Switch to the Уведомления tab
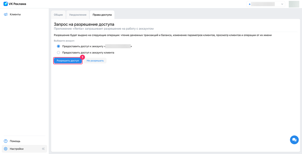The image size is (302, 154). 78,15
